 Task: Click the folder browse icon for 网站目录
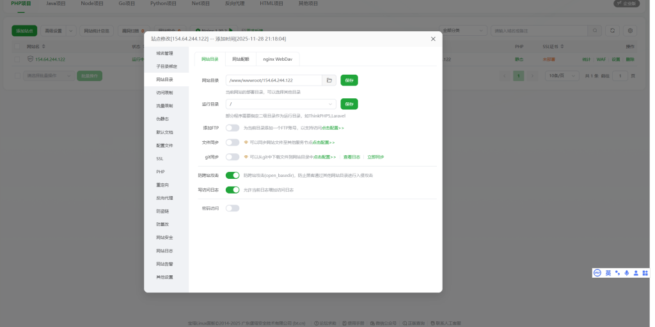329,80
